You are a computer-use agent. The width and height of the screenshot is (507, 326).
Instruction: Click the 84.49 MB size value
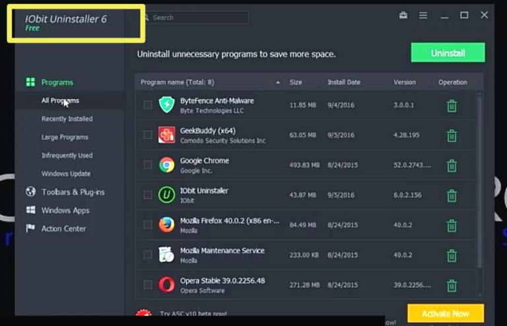pos(302,225)
